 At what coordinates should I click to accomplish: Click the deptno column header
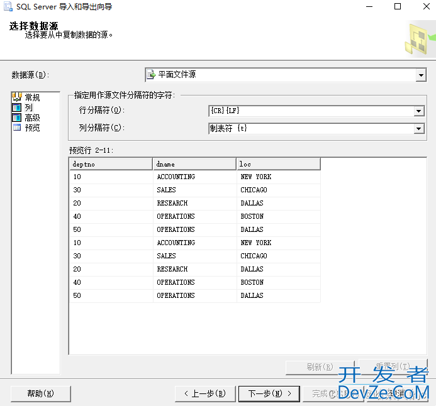(x=111, y=164)
